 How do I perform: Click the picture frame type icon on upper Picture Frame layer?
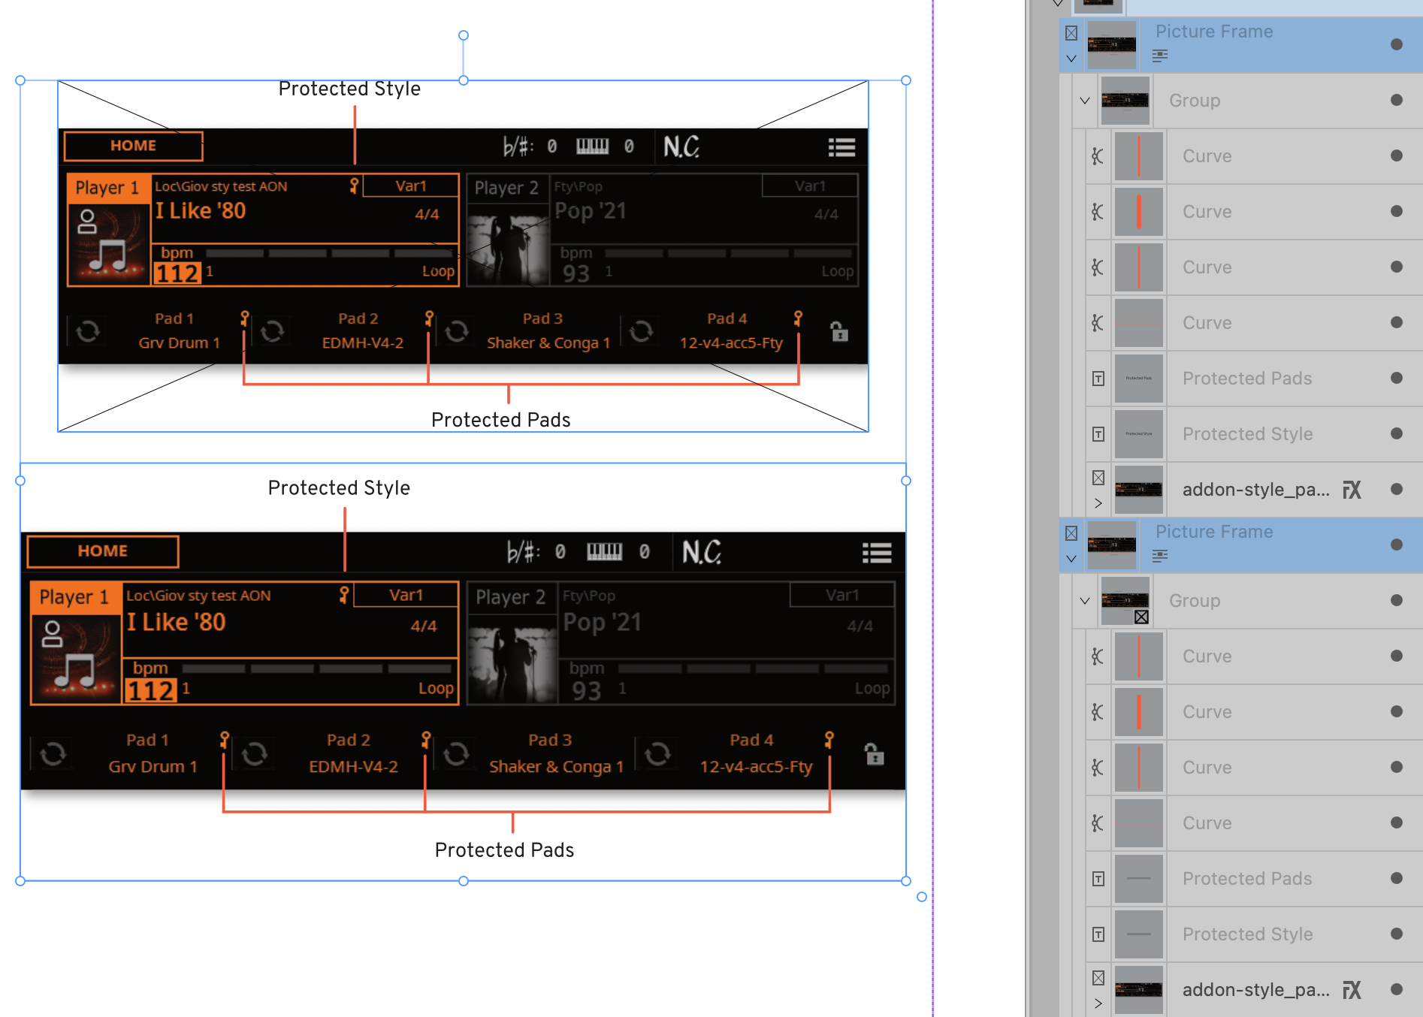[1071, 33]
